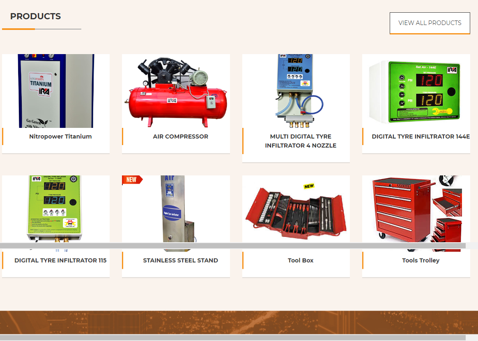478x341 pixels.
Task: Click the Multi Digital Tyre Infiltrator 4 Nozzle title
Action: [x=301, y=141]
